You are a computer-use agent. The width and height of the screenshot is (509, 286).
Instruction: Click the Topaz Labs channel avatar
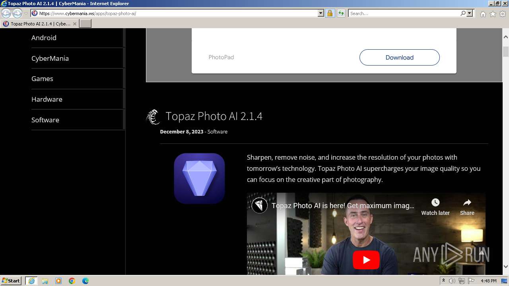pos(260,205)
